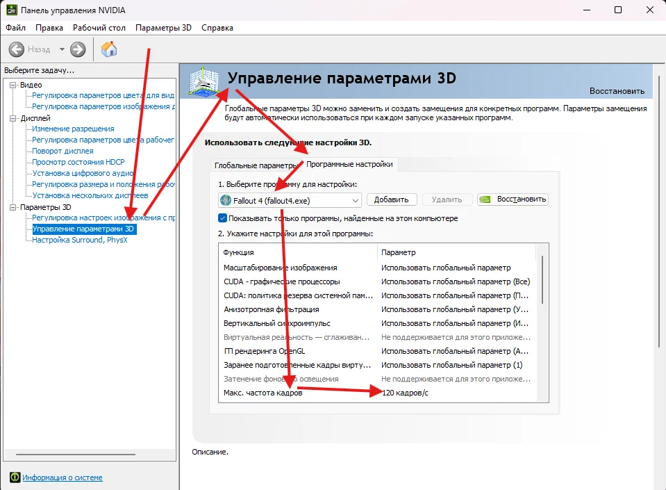Switch to 'Глобальные параметры' tab
This screenshot has height=490, width=666.
[x=255, y=165]
